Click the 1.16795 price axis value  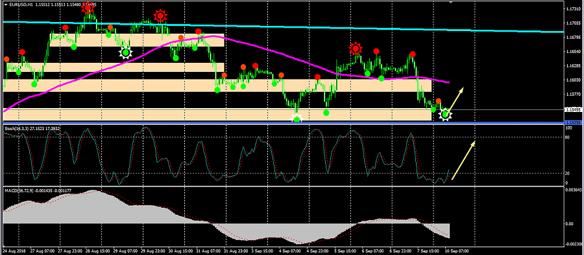click(574, 37)
